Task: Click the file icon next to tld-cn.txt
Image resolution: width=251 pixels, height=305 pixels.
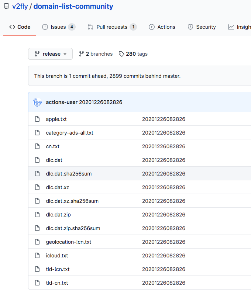Action: (x=37, y=283)
